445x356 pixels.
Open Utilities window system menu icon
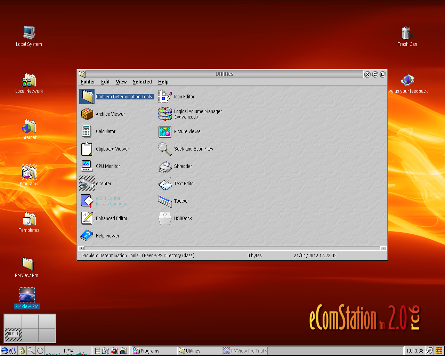coord(82,74)
